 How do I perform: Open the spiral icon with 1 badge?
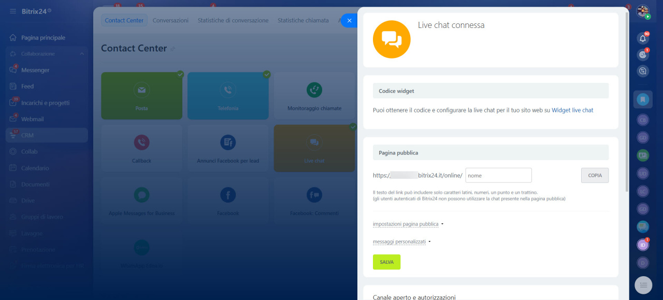coord(643,54)
